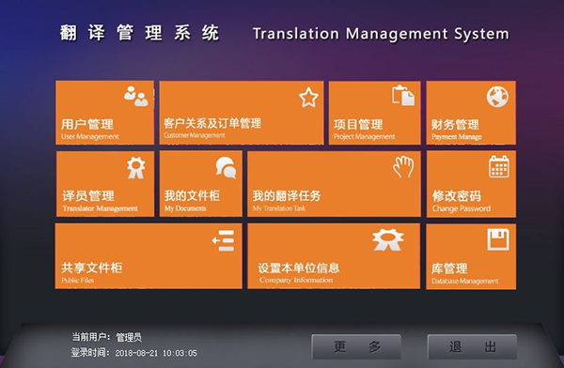Viewport: 564px width, 368px height.
Task: Open 客户关系及订单管理 Customer Management
Action: click(242, 113)
